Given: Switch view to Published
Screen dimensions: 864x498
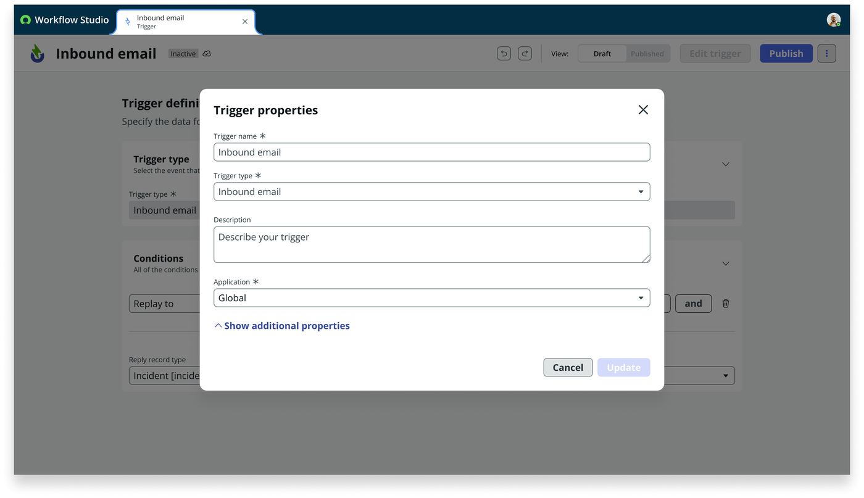Looking at the screenshot, I should 647,54.
